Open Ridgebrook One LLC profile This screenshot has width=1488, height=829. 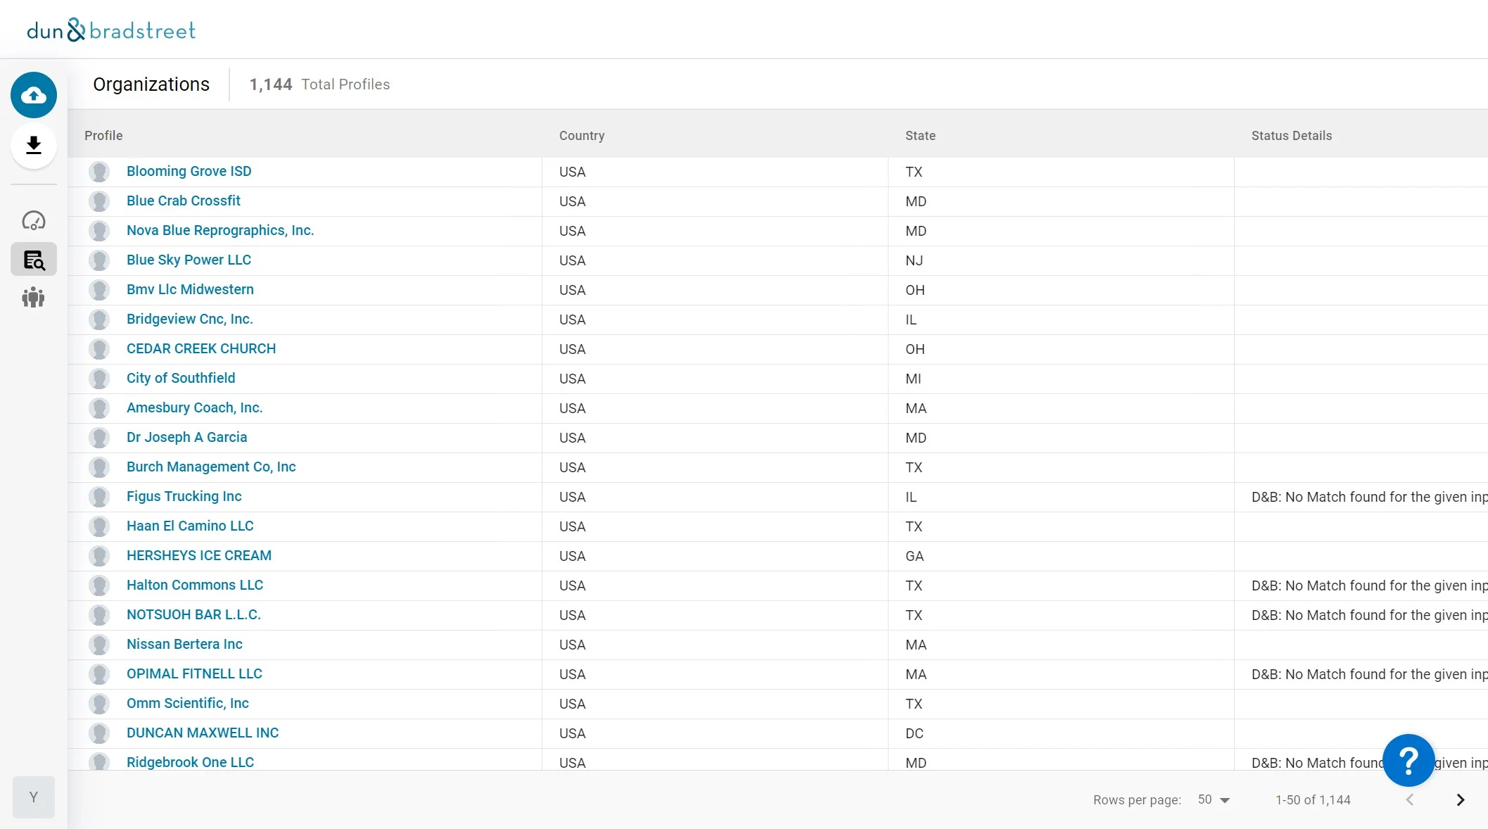[190, 763]
